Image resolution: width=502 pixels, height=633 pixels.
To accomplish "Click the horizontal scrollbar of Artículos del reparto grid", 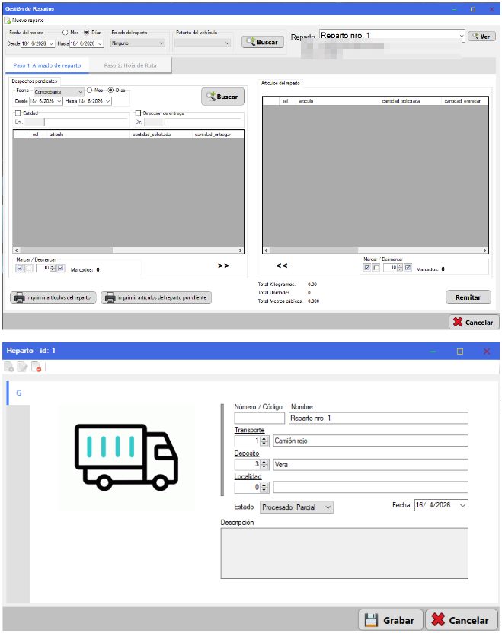I will 375,250.
